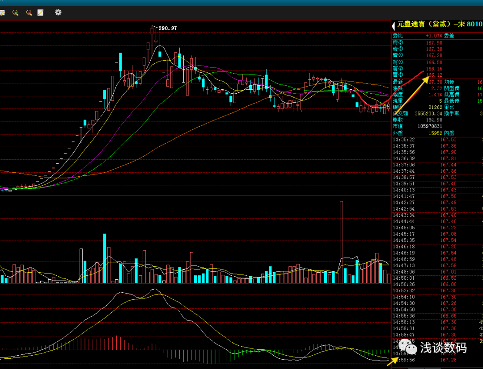Click the 漲跌 value 2.32

tap(436, 88)
